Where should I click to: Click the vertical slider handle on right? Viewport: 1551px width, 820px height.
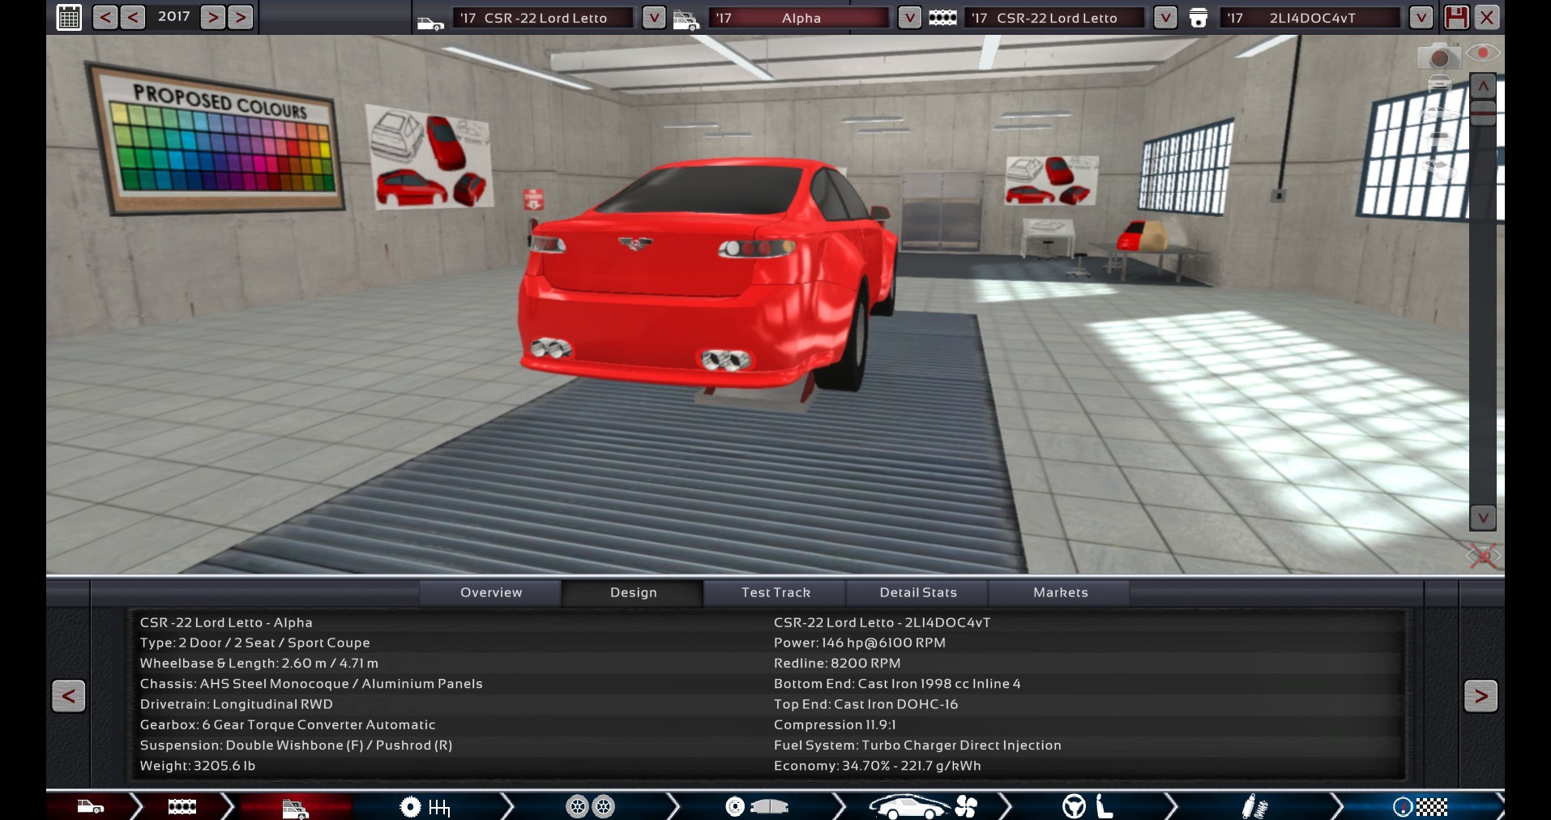pos(1482,112)
